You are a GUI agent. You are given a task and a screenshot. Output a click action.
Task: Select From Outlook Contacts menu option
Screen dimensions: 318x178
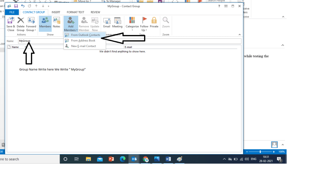point(85,35)
